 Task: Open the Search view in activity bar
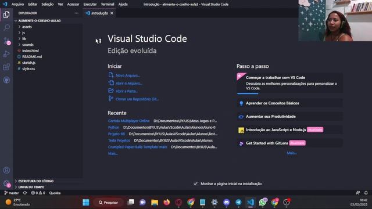point(6,28)
